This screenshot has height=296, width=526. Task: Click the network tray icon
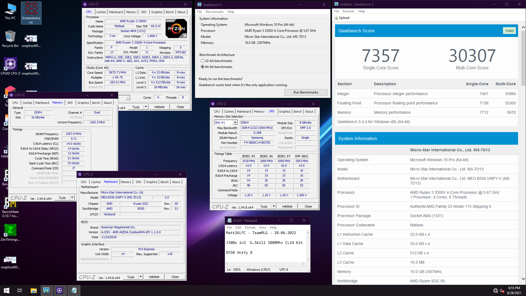coord(495,291)
